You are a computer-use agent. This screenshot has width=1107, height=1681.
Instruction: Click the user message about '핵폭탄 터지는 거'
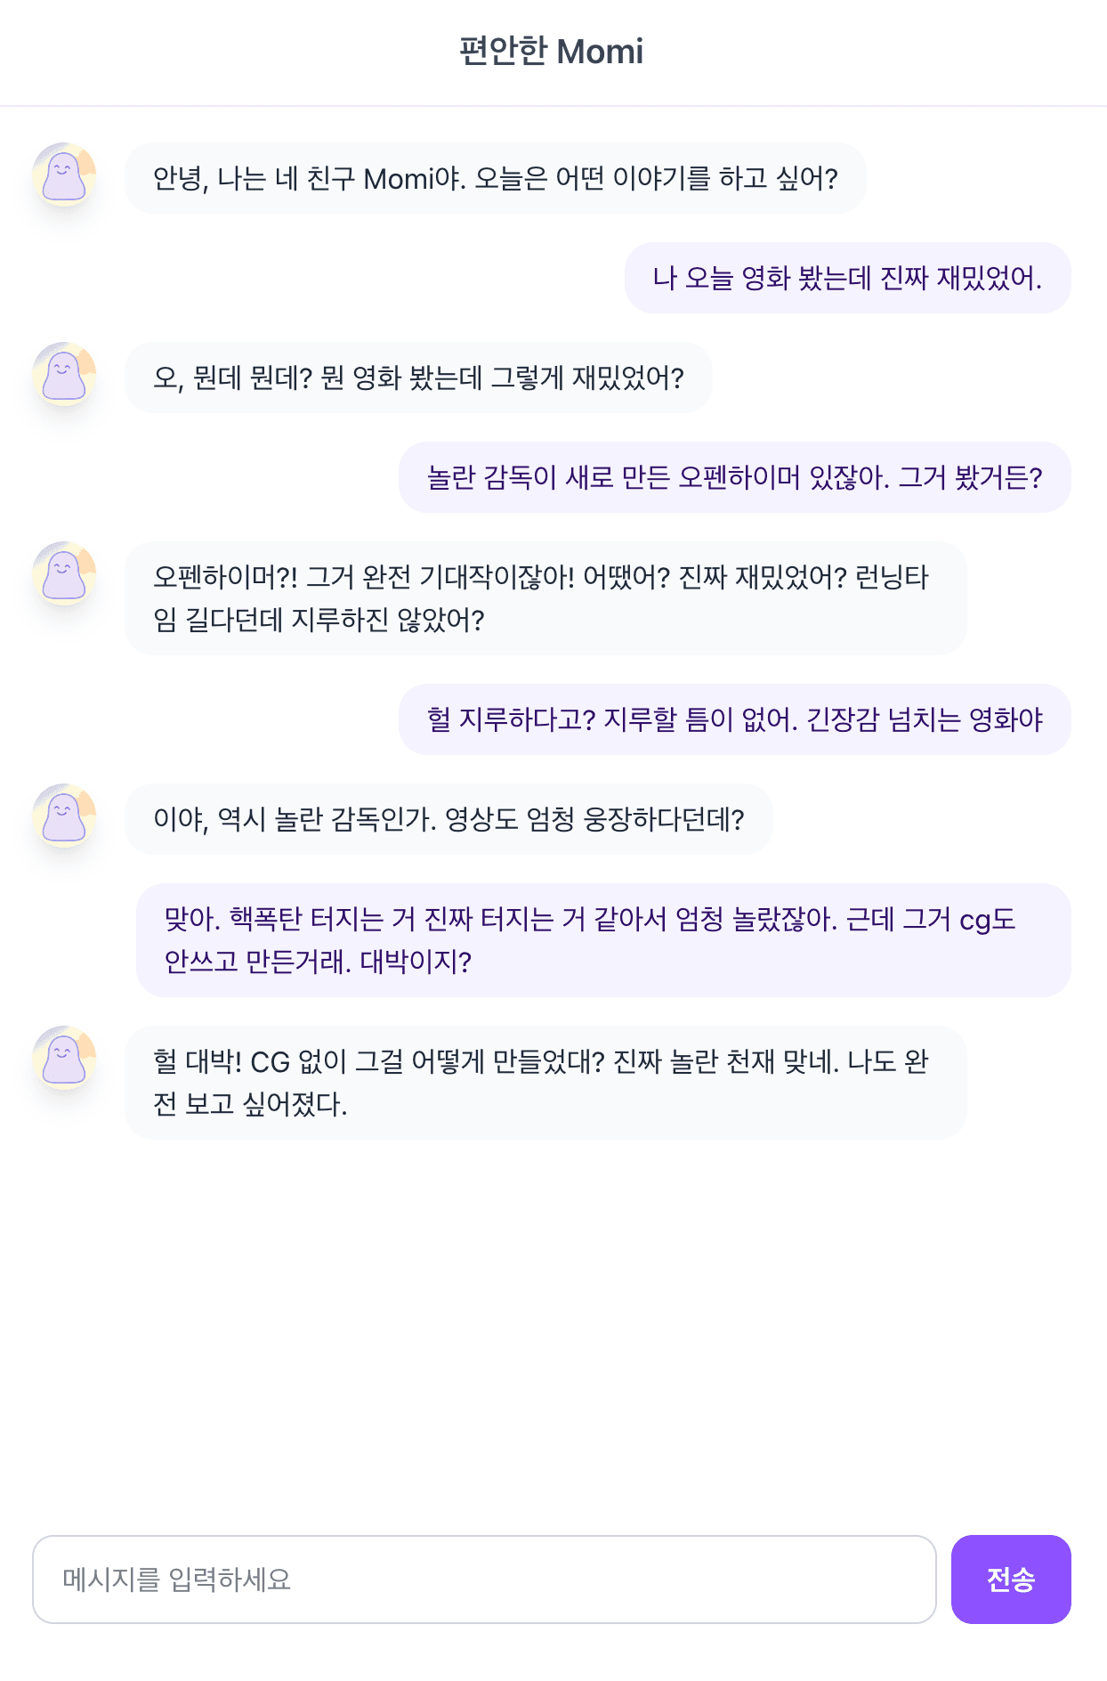[603, 940]
